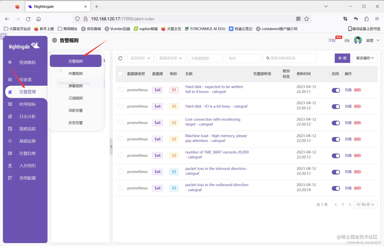Open the 关联数据源 selector
The image size is (384, 246).
[205, 58]
